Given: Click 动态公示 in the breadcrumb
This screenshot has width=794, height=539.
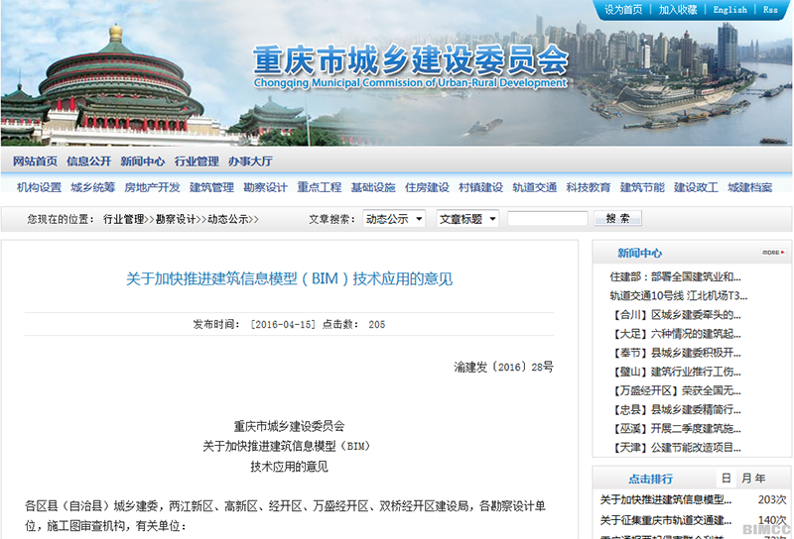Looking at the screenshot, I should click(227, 219).
